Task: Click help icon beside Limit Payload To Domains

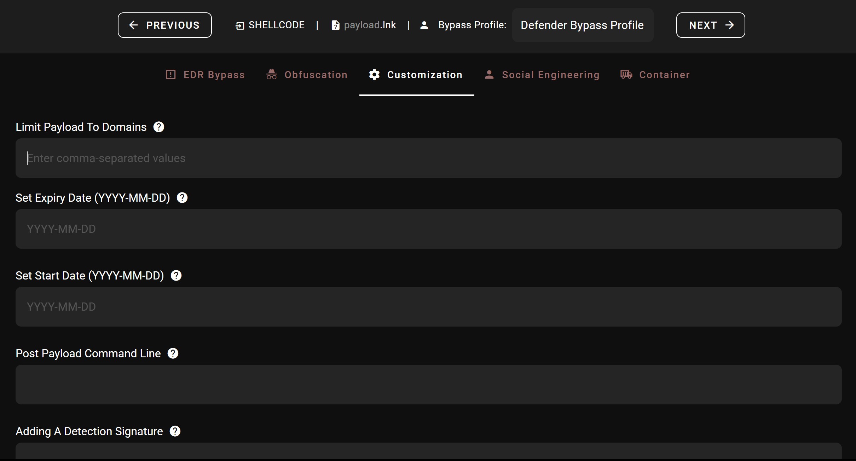Action: pyautogui.click(x=159, y=127)
